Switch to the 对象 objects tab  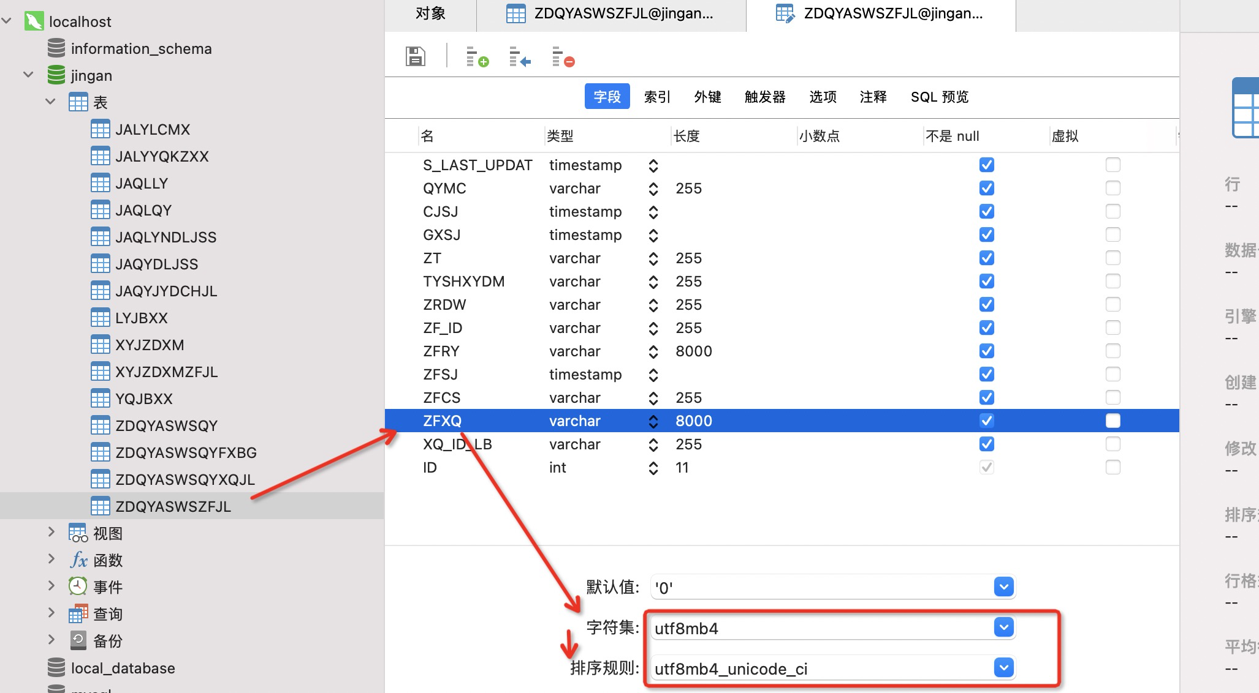point(430,13)
